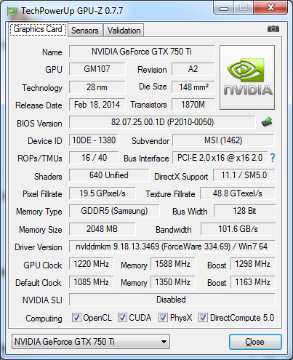Switch to the Sensors tab

click(x=85, y=31)
